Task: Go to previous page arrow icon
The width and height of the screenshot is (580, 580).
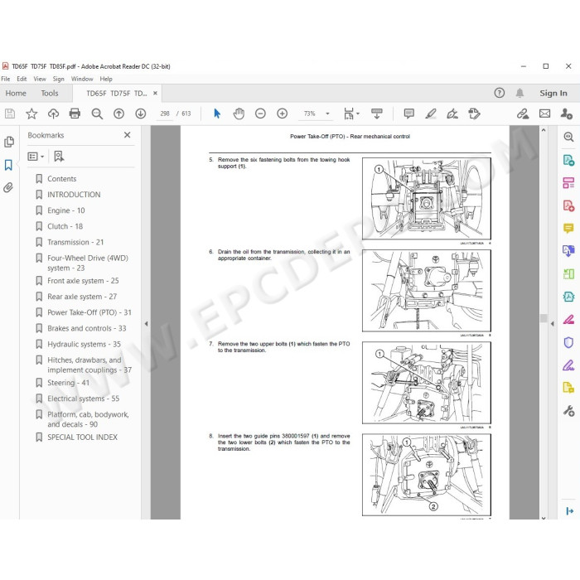Action: click(x=118, y=114)
